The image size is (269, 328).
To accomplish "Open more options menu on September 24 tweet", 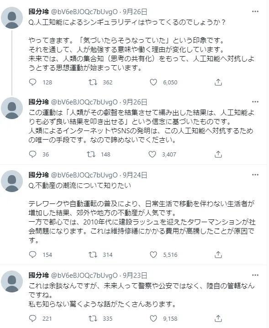I will (x=255, y=175).
